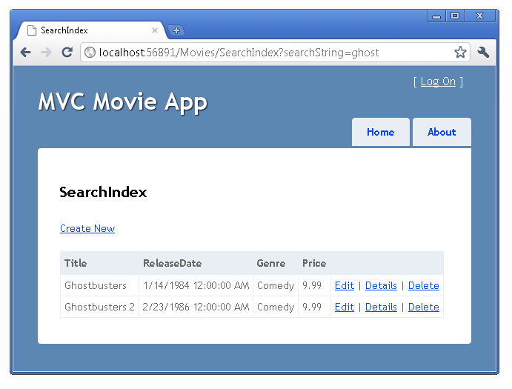Viewport: 512px width, 389px height.
Task: Close the browser window
Action: (479, 16)
